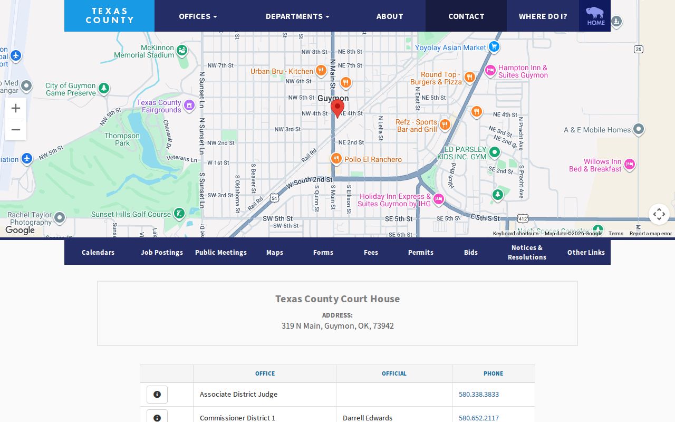The image size is (675, 422).
Task: Select McKinnon Memorial Stadium marker
Action: [x=182, y=51]
